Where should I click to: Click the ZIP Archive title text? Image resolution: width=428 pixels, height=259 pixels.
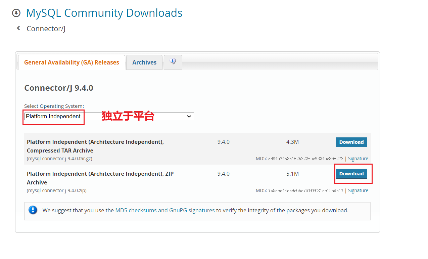(100, 178)
